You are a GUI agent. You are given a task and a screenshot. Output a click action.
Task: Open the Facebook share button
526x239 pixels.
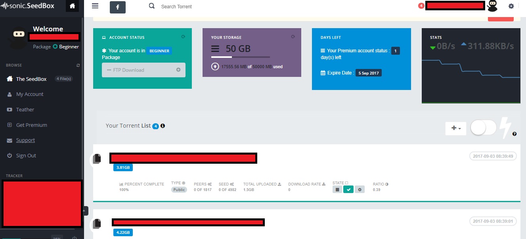[x=118, y=7]
